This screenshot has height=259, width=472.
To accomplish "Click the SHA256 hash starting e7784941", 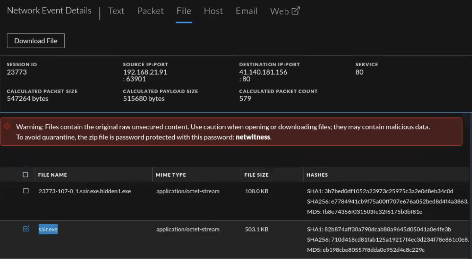I will 388,202.
